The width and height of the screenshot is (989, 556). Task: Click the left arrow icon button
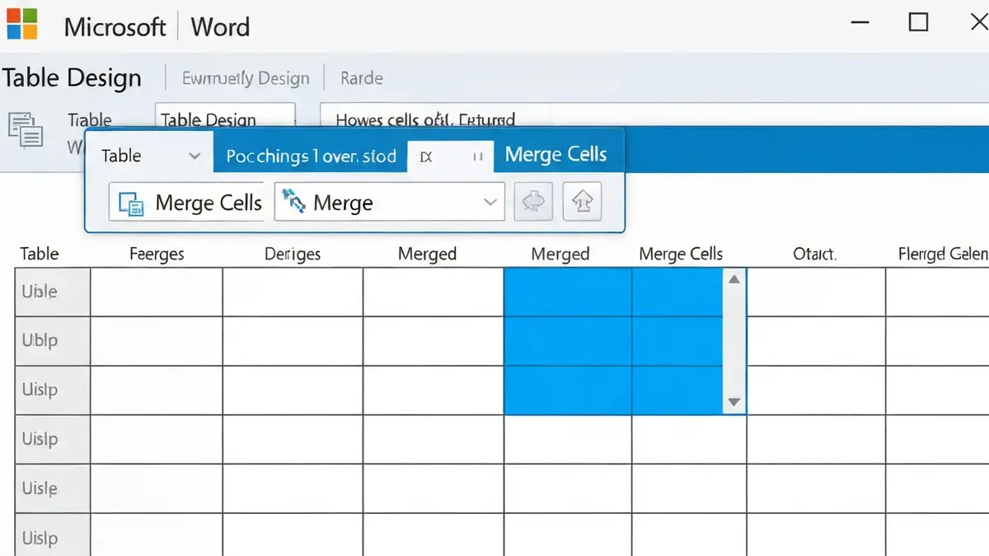[x=533, y=202]
